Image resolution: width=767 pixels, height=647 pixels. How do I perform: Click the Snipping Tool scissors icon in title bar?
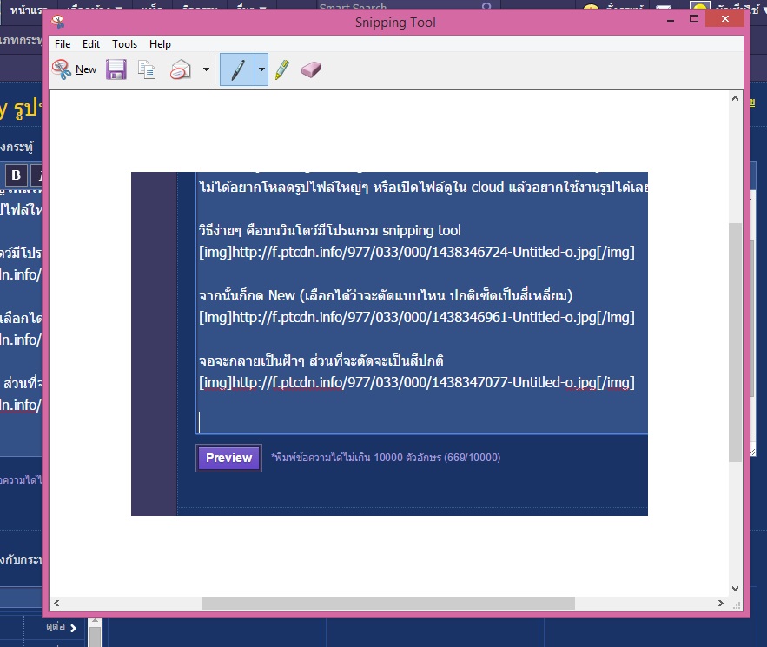[58, 22]
